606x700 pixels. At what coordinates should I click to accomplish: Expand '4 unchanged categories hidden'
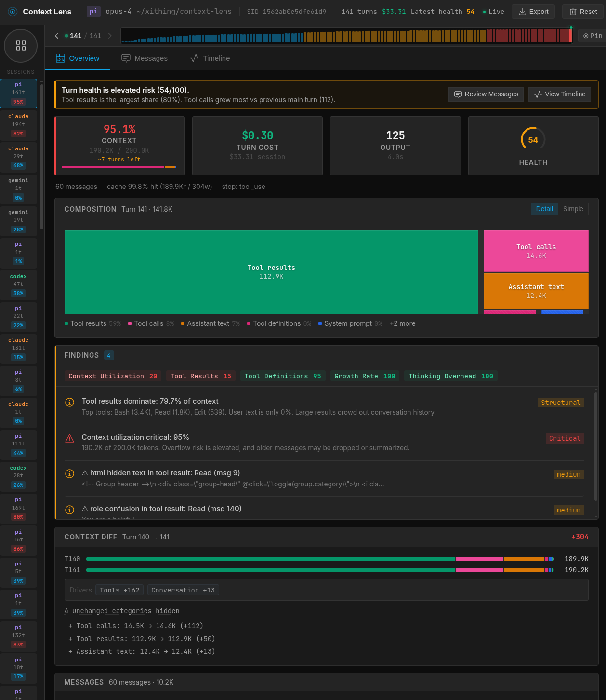[x=122, y=611]
